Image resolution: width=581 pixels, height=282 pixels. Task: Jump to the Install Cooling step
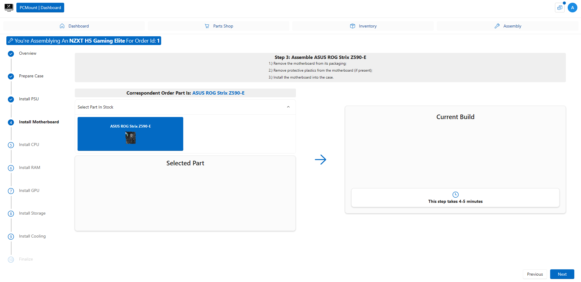32,236
